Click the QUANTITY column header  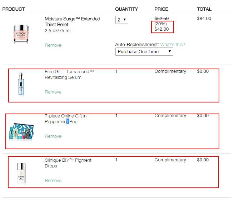(x=126, y=9)
